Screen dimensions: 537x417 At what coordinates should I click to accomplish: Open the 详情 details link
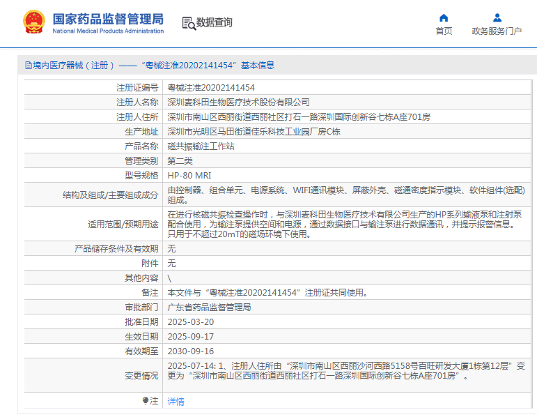(x=176, y=402)
